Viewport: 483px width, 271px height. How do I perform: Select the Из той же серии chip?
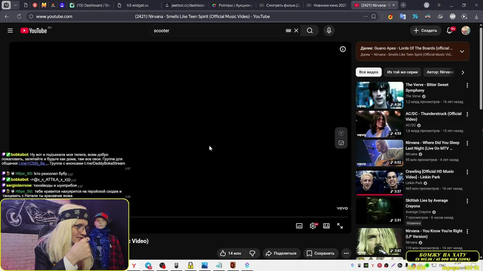pyautogui.click(x=402, y=72)
